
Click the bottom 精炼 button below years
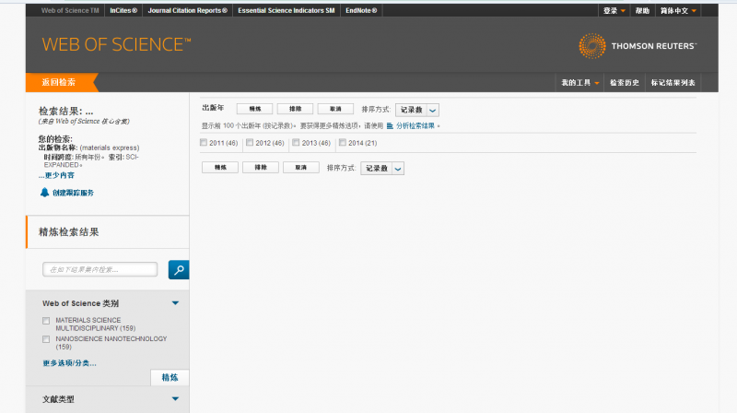click(x=220, y=168)
